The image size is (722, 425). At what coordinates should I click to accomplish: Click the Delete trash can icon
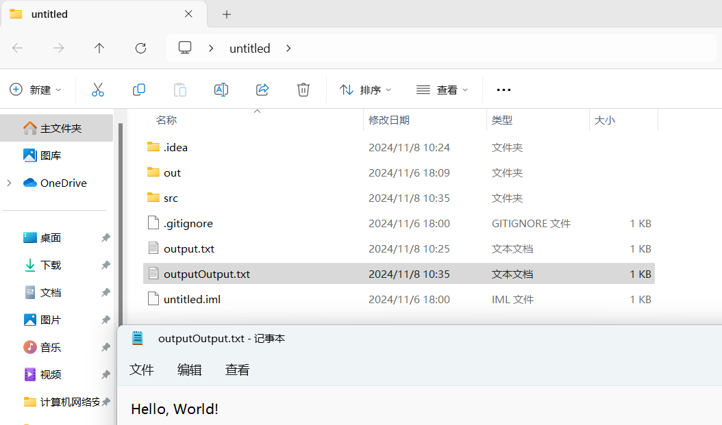[x=303, y=90]
